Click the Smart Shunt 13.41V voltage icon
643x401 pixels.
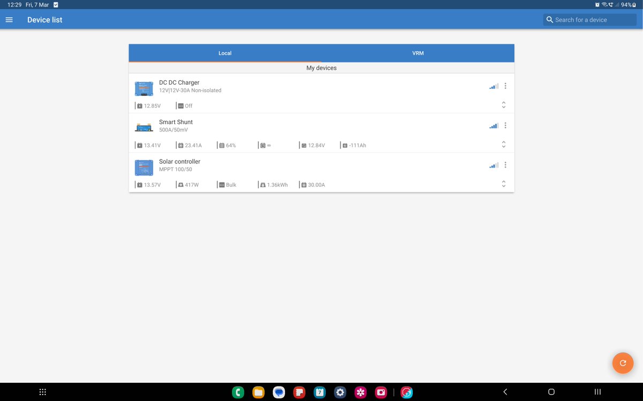(140, 146)
